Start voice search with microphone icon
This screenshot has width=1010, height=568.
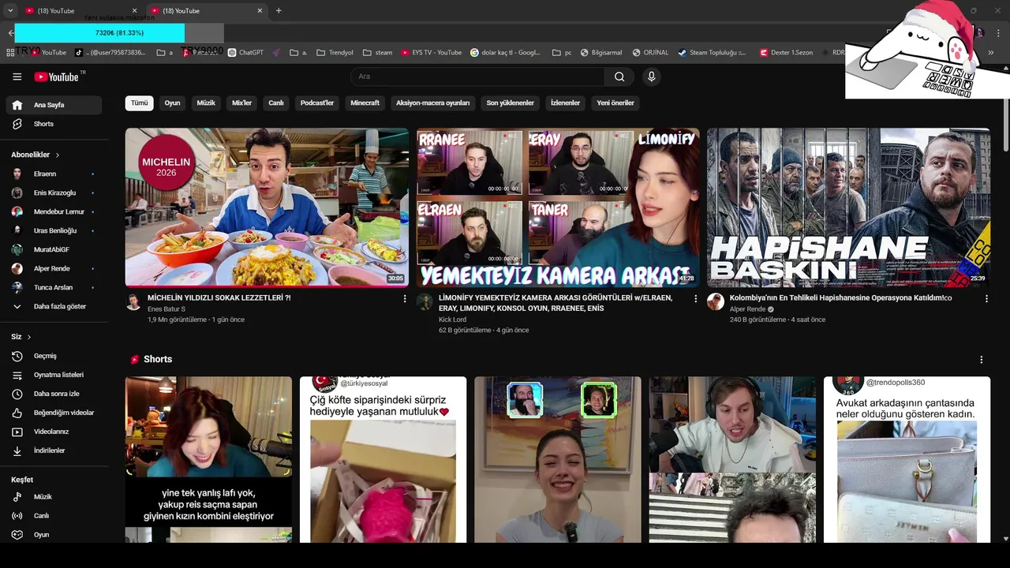pos(651,77)
